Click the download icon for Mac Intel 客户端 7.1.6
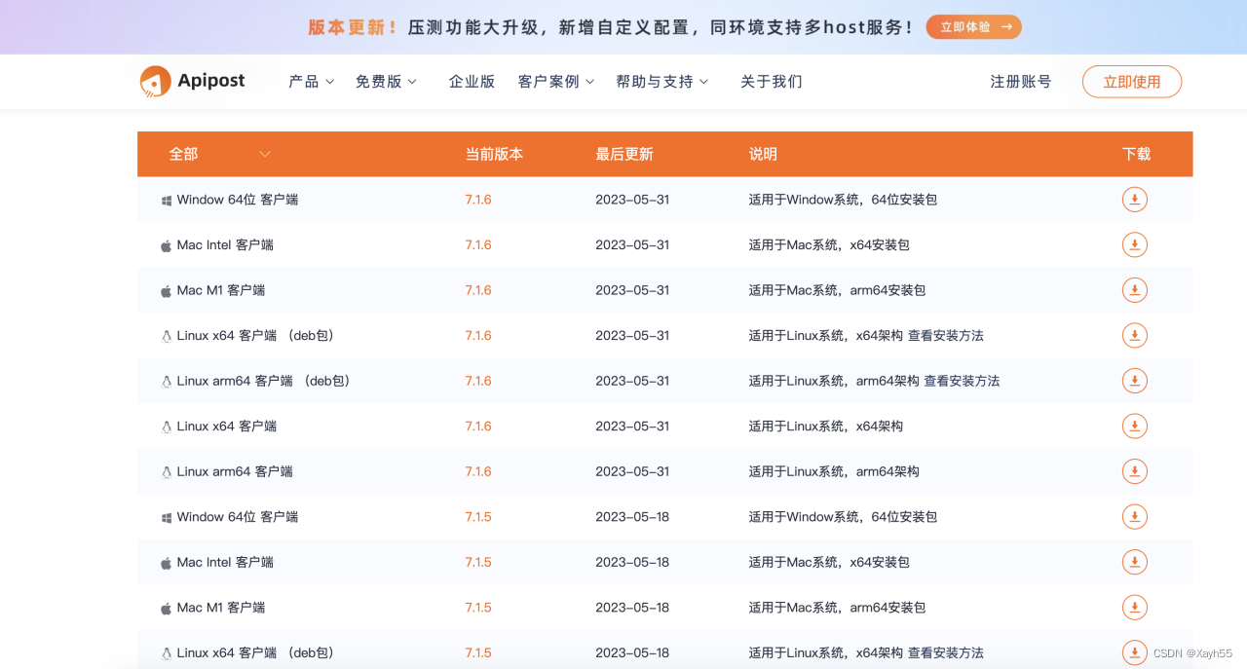The height and width of the screenshot is (669, 1247). point(1134,244)
